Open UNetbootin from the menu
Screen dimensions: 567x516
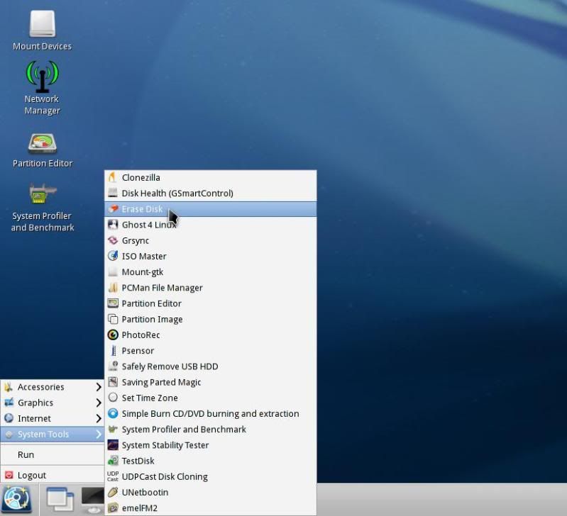click(211, 492)
